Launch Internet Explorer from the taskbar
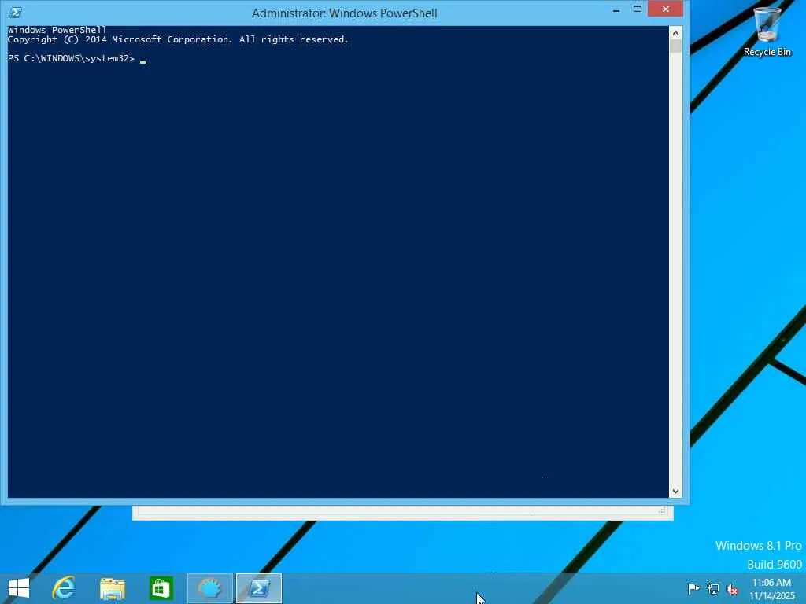Image resolution: width=806 pixels, height=604 pixels. [x=64, y=588]
